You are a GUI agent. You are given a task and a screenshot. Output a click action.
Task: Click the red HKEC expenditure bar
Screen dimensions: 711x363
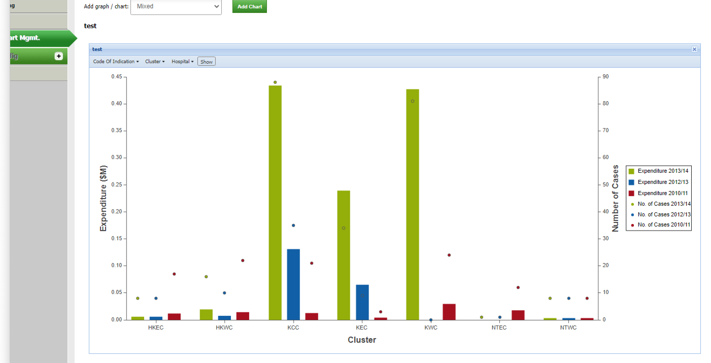point(174,317)
